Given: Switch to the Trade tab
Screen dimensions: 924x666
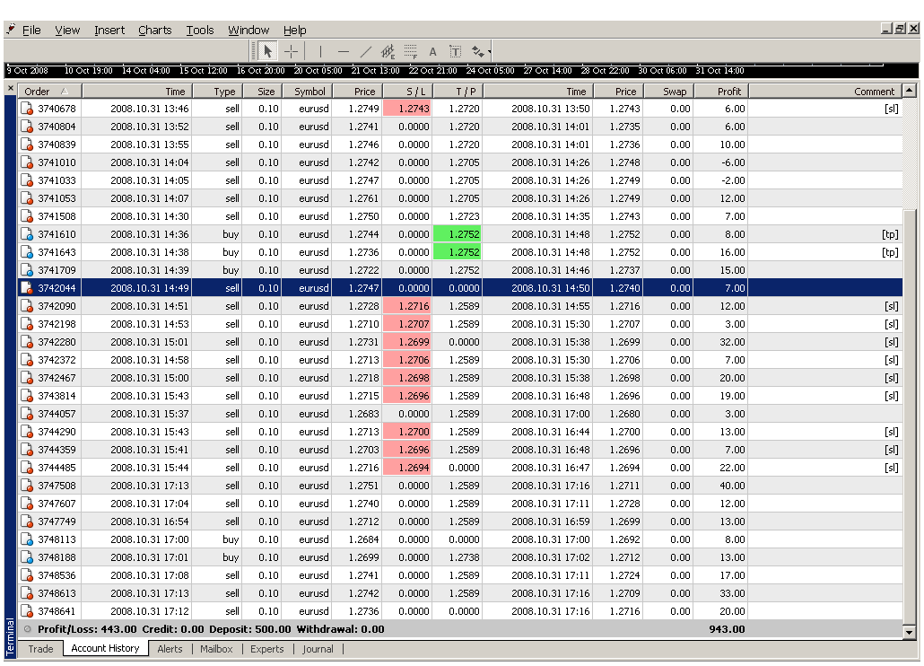Looking at the screenshot, I should pyautogui.click(x=40, y=649).
